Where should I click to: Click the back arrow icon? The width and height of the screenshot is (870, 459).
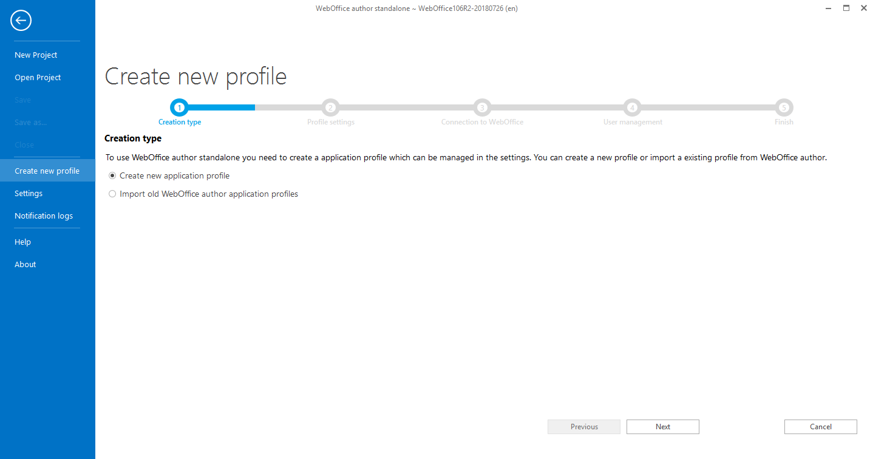(x=21, y=20)
